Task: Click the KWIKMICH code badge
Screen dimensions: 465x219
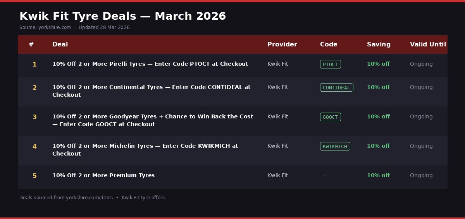Action: pyautogui.click(x=335, y=146)
